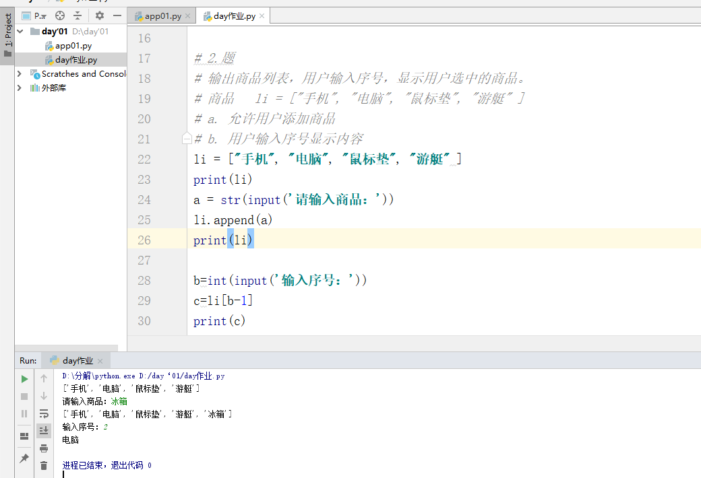The width and height of the screenshot is (701, 478).
Task: Pause console output
Action: tap(24, 413)
